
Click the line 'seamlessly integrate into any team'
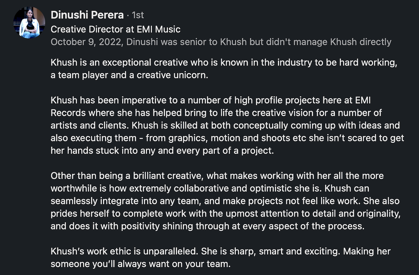pos(225,201)
